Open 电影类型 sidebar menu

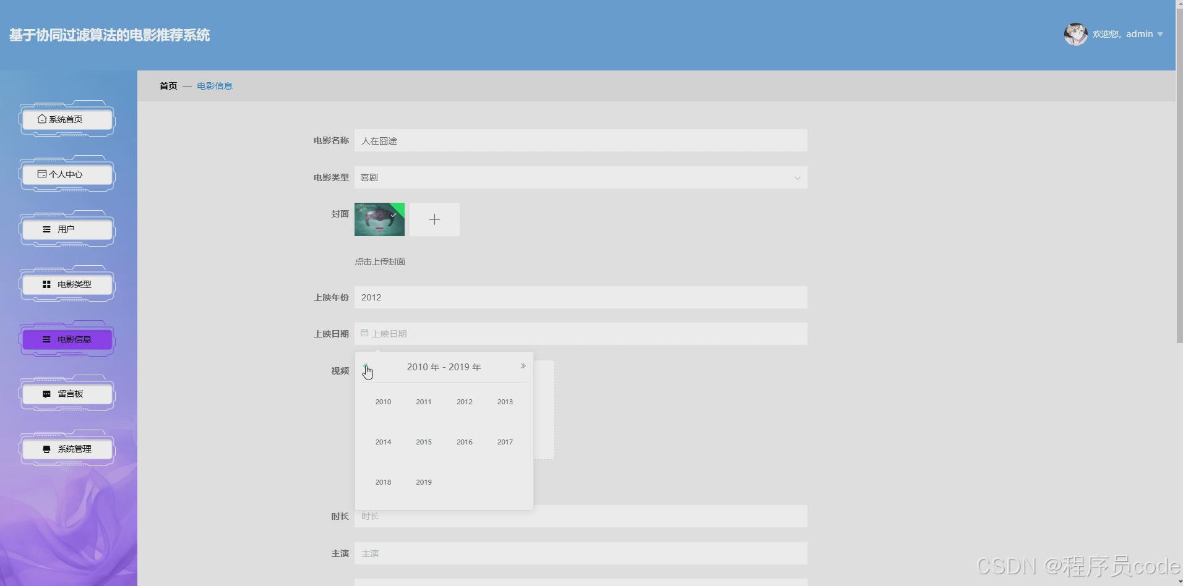pos(67,284)
